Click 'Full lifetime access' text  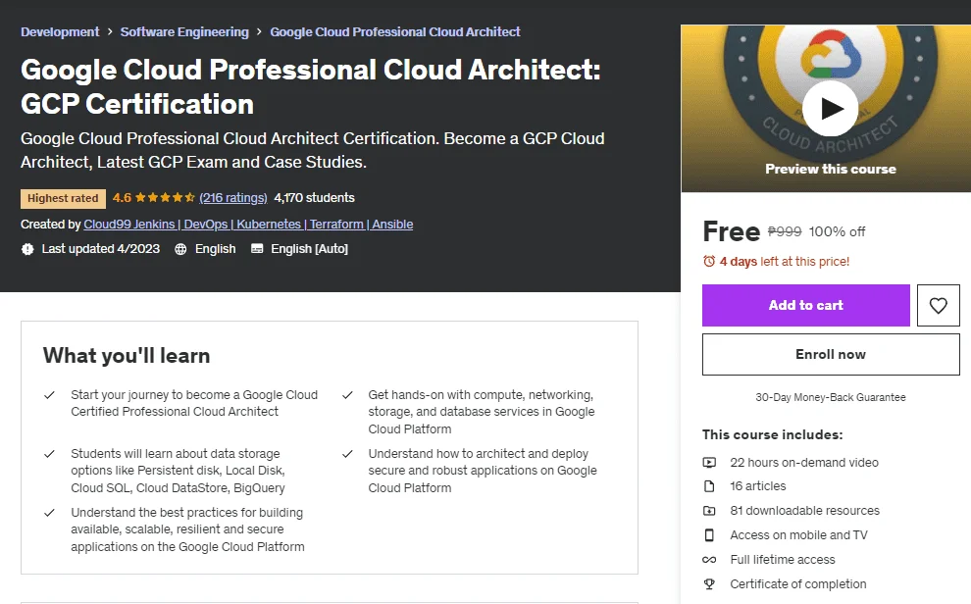pos(782,560)
